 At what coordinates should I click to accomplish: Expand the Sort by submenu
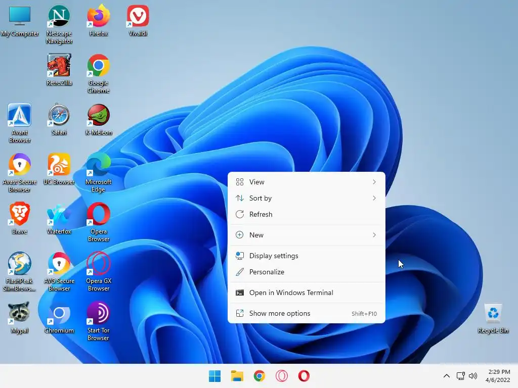point(306,198)
